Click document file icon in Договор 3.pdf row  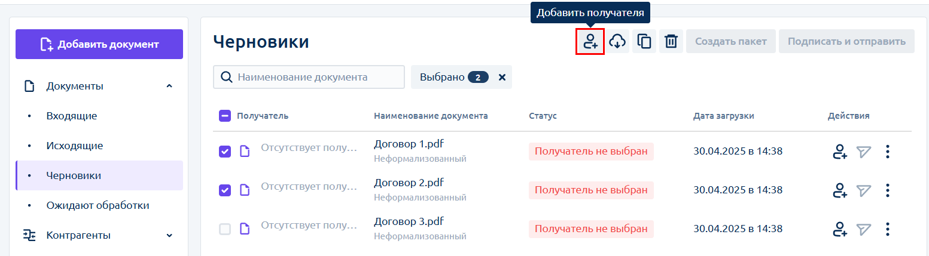coord(244,229)
